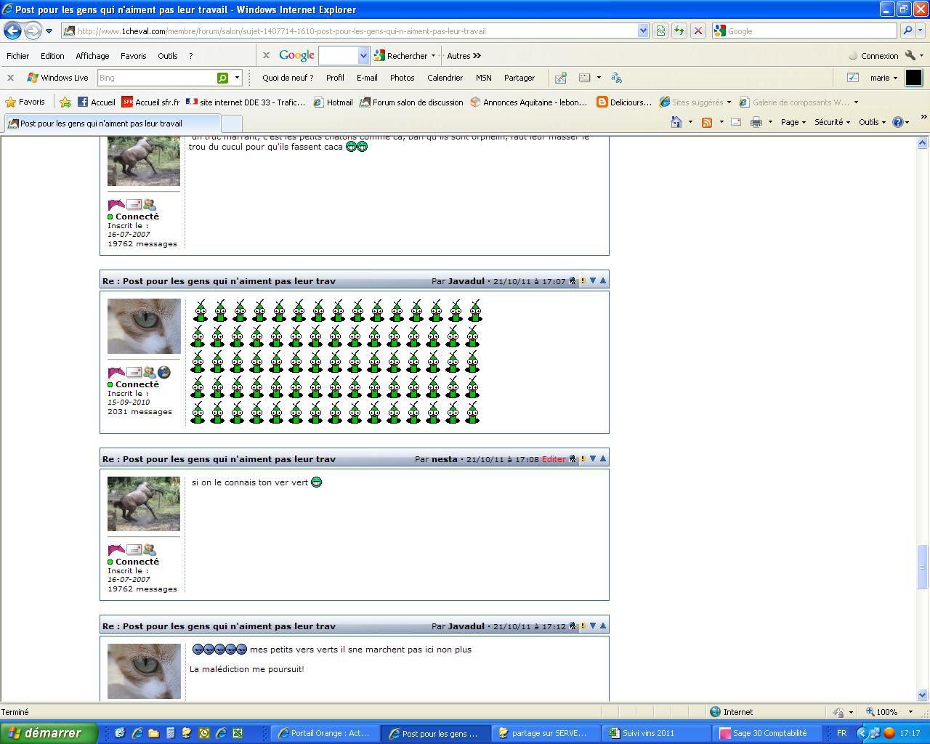This screenshot has width=930, height=744.
Task: Click the yellow alert icon on nesta's 17:08 post
Action: coord(583,459)
